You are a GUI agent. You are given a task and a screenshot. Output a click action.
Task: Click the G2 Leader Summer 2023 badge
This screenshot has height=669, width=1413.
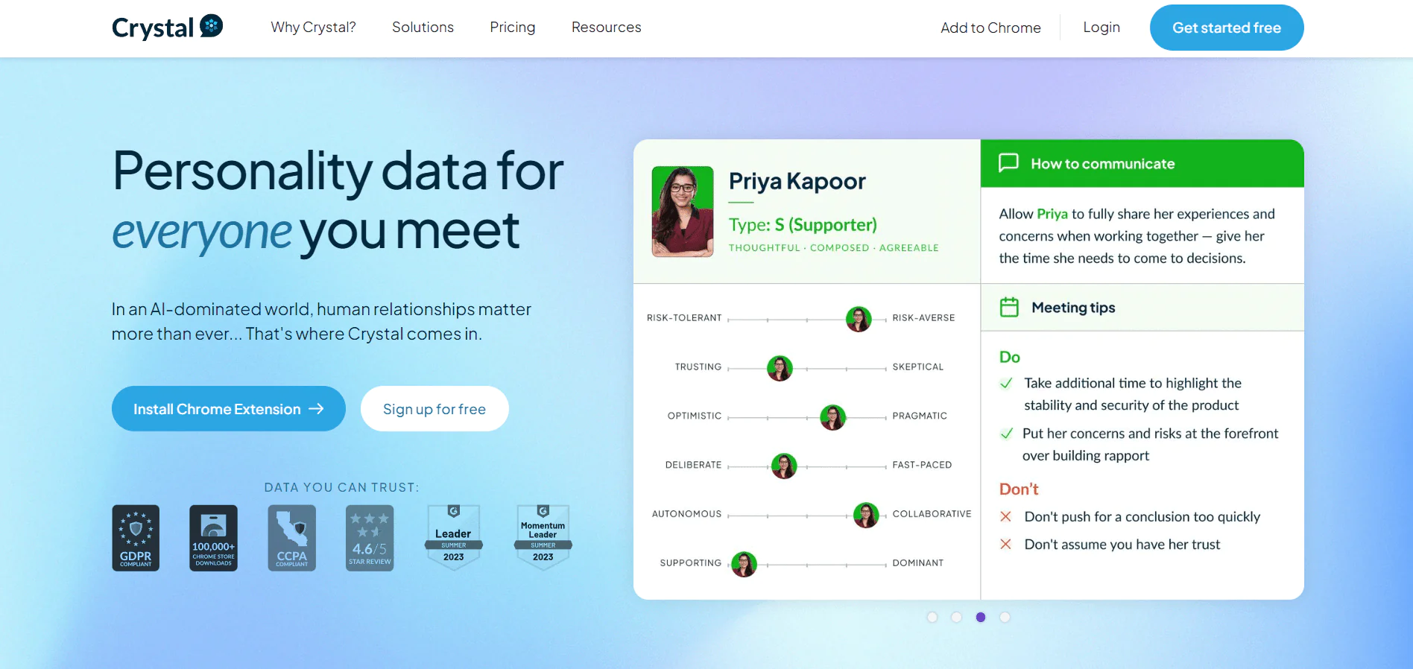click(453, 538)
